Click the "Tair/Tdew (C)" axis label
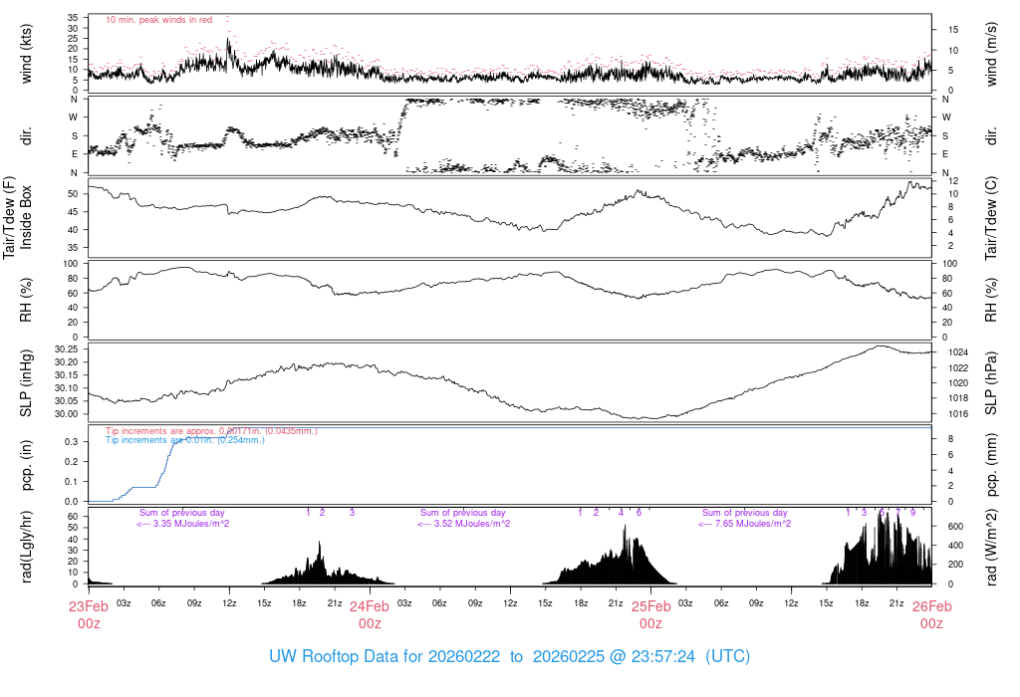 pos(991,218)
